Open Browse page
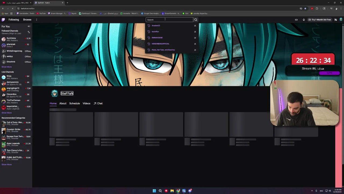Image resolution: width=344 pixels, height=194 pixels. [27, 20]
